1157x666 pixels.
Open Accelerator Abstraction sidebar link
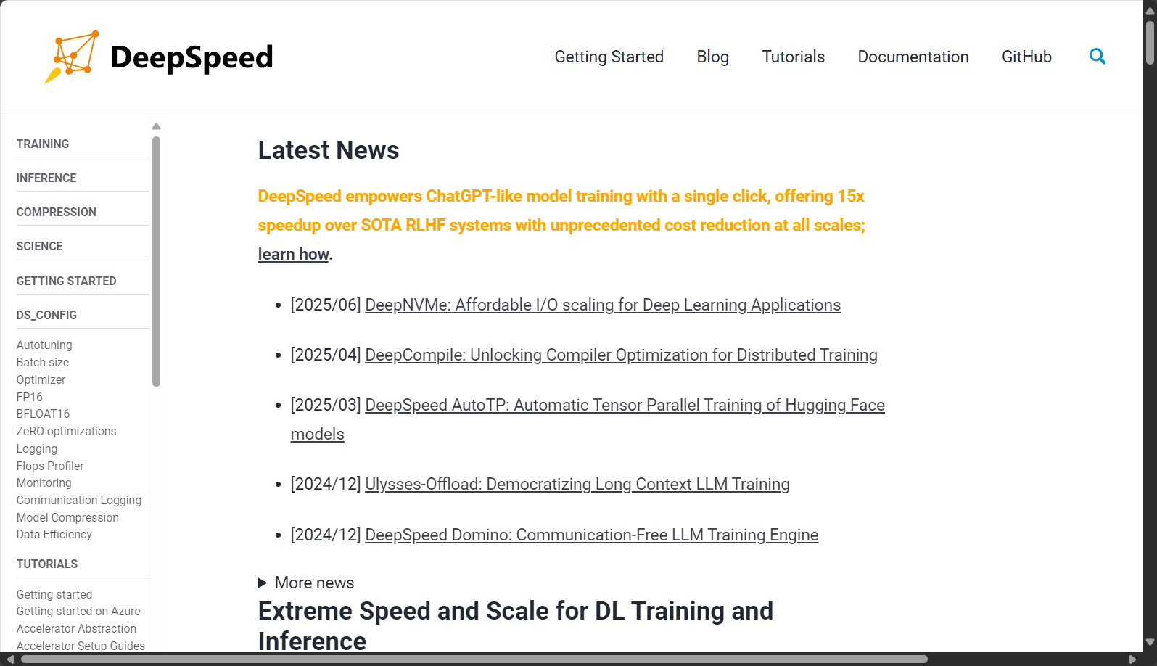click(x=76, y=628)
